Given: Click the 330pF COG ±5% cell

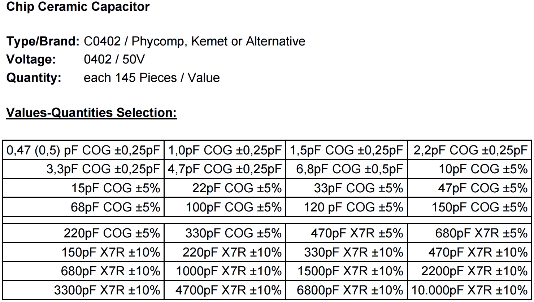Looking at the screenshot, I should coord(233,233).
